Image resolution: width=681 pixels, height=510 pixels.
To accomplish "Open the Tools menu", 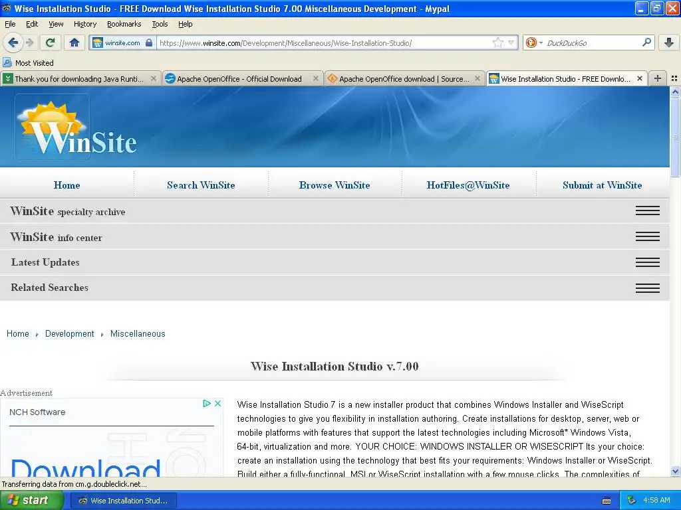I will click(x=160, y=24).
